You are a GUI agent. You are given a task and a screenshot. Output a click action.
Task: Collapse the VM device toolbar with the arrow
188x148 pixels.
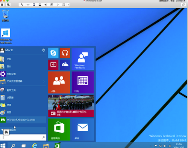pyautogui.click(x=68, y=5)
